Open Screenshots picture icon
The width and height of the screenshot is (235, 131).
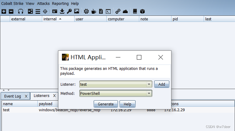click(x=77, y=11)
